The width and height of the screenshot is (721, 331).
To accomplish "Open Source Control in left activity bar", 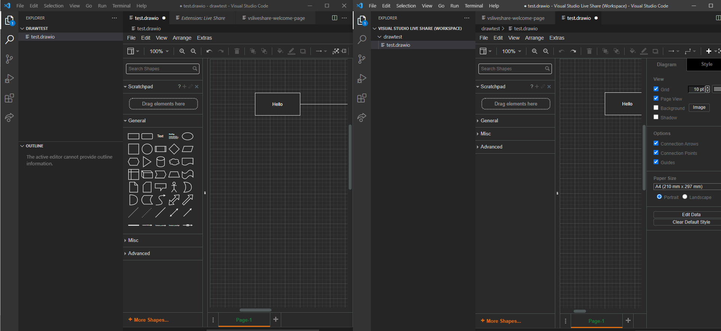I will (x=9, y=59).
